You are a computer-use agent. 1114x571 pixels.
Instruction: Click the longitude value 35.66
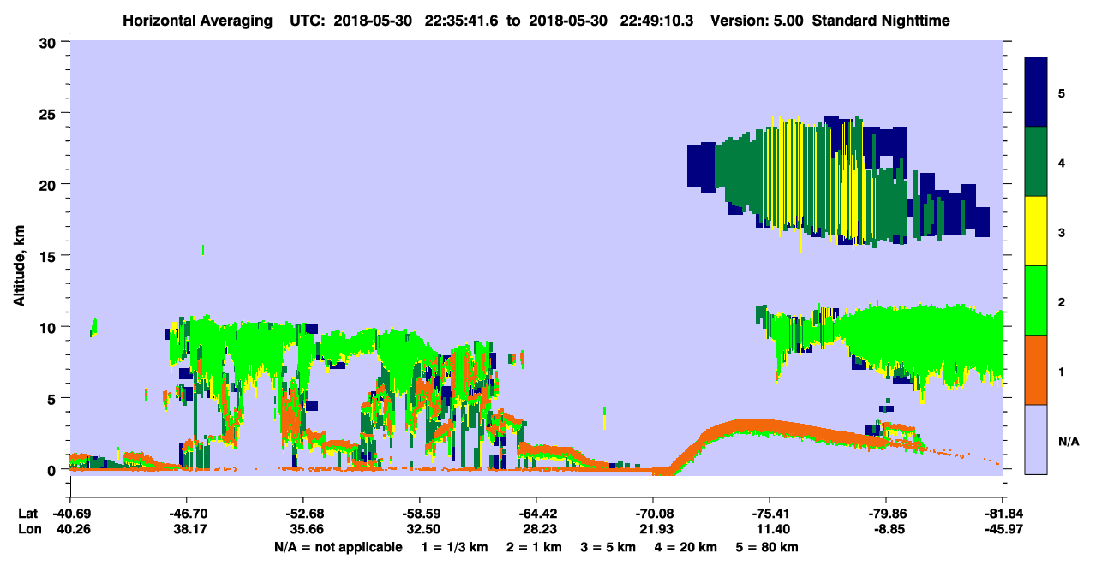pyautogui.click(x=302, y=529)
